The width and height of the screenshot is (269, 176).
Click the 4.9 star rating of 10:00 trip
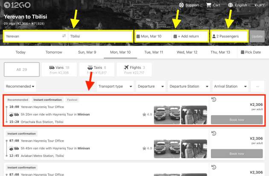click(147, 114)
